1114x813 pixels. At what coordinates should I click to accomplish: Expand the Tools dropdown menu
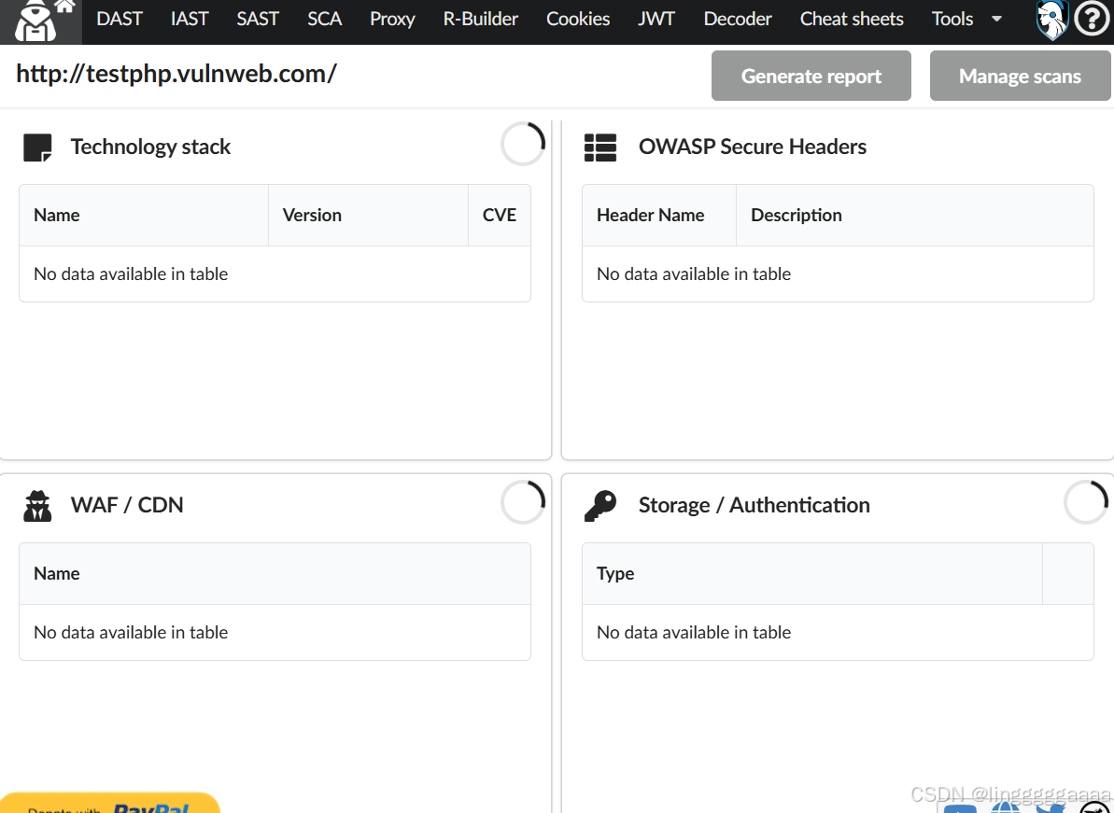point(967,20)
